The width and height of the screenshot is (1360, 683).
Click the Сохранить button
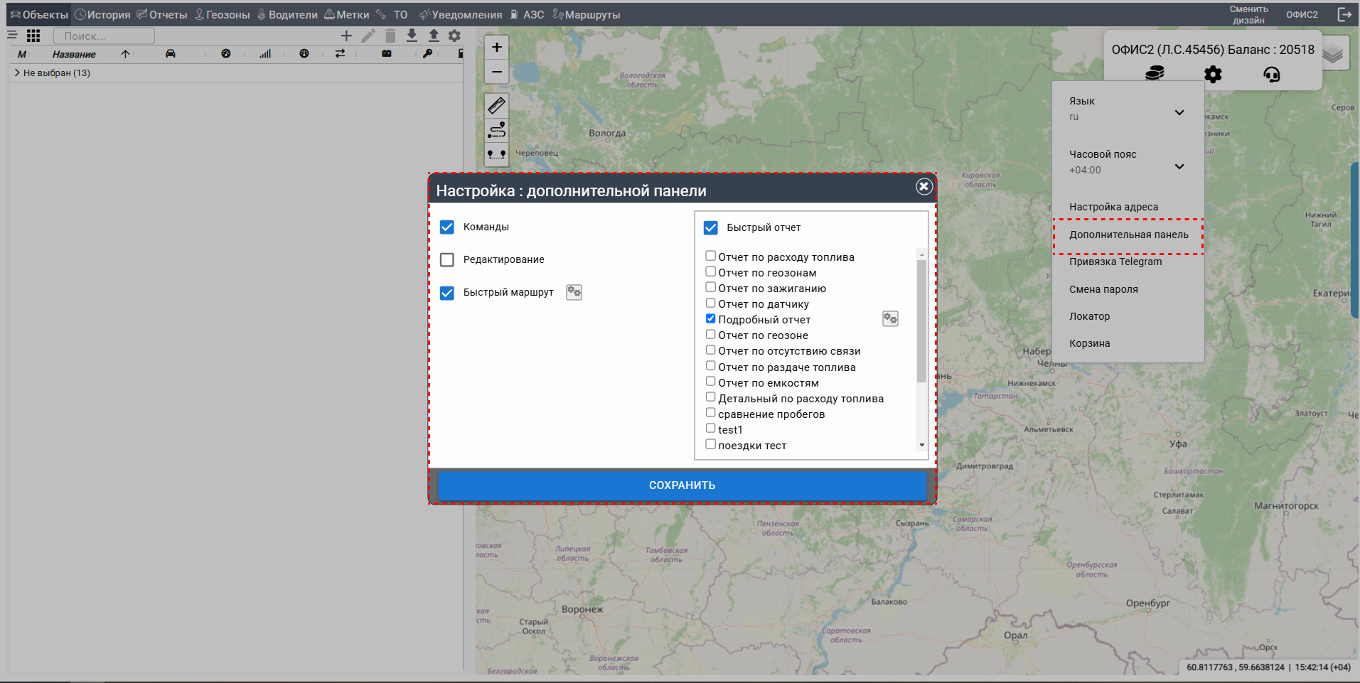tap(682, 485)
